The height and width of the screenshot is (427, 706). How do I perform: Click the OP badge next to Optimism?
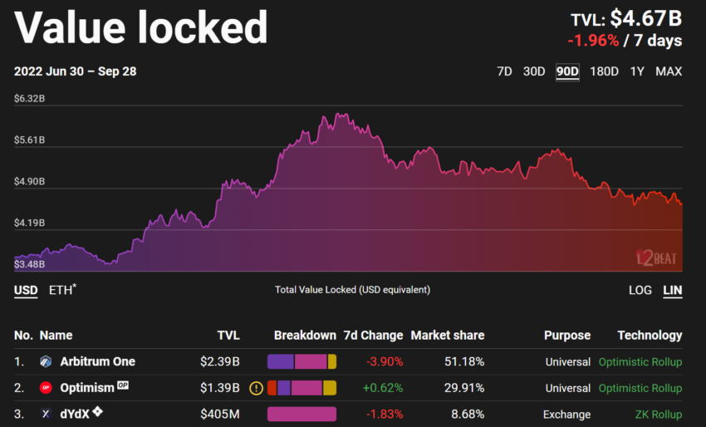[x=123, y=385]
